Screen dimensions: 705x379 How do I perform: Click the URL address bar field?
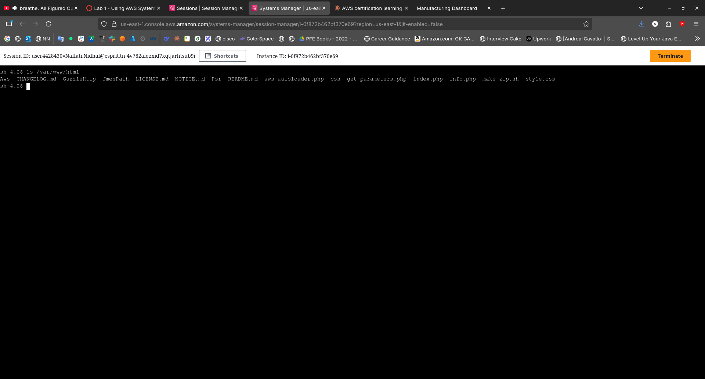(330, 24)
